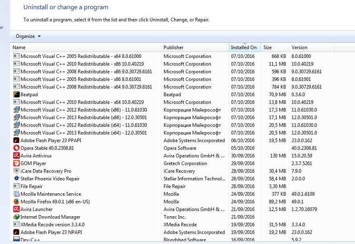
Task: Sort list by Installed On column
Action: pyautogui.click(x=245, y=48)
